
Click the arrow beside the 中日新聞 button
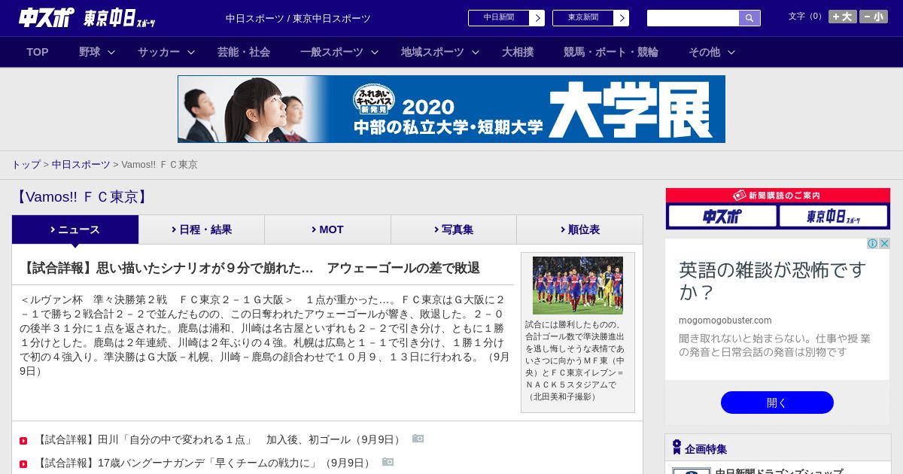pyautogui.click(x=537, y=18)
